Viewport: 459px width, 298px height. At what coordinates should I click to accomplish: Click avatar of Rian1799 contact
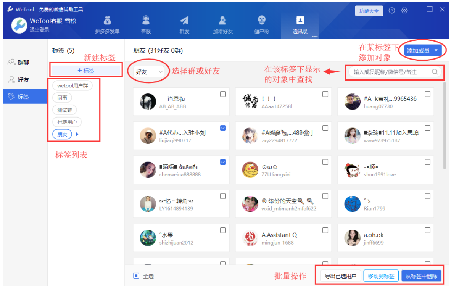click(x=353, y=204)
